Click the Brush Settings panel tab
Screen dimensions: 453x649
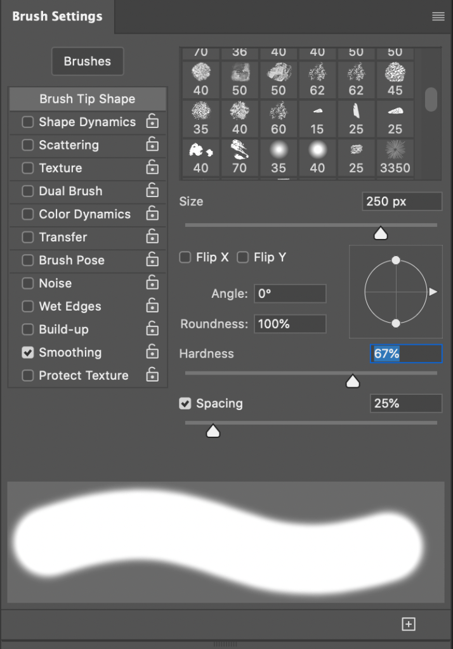tap(57, 17)
